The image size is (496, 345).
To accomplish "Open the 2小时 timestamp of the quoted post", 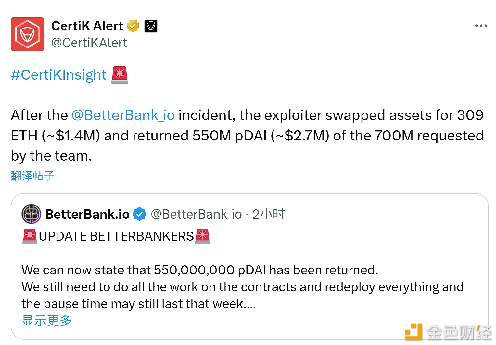I will coord(268,214).
